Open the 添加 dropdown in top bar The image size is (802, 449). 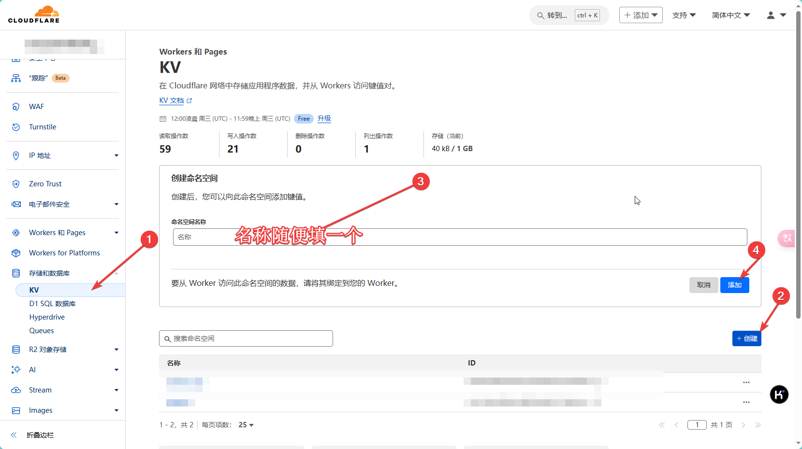click(641, 15)
